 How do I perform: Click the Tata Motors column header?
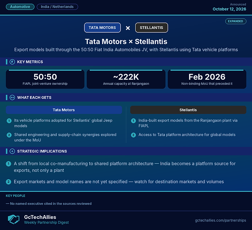coord(64,110)
